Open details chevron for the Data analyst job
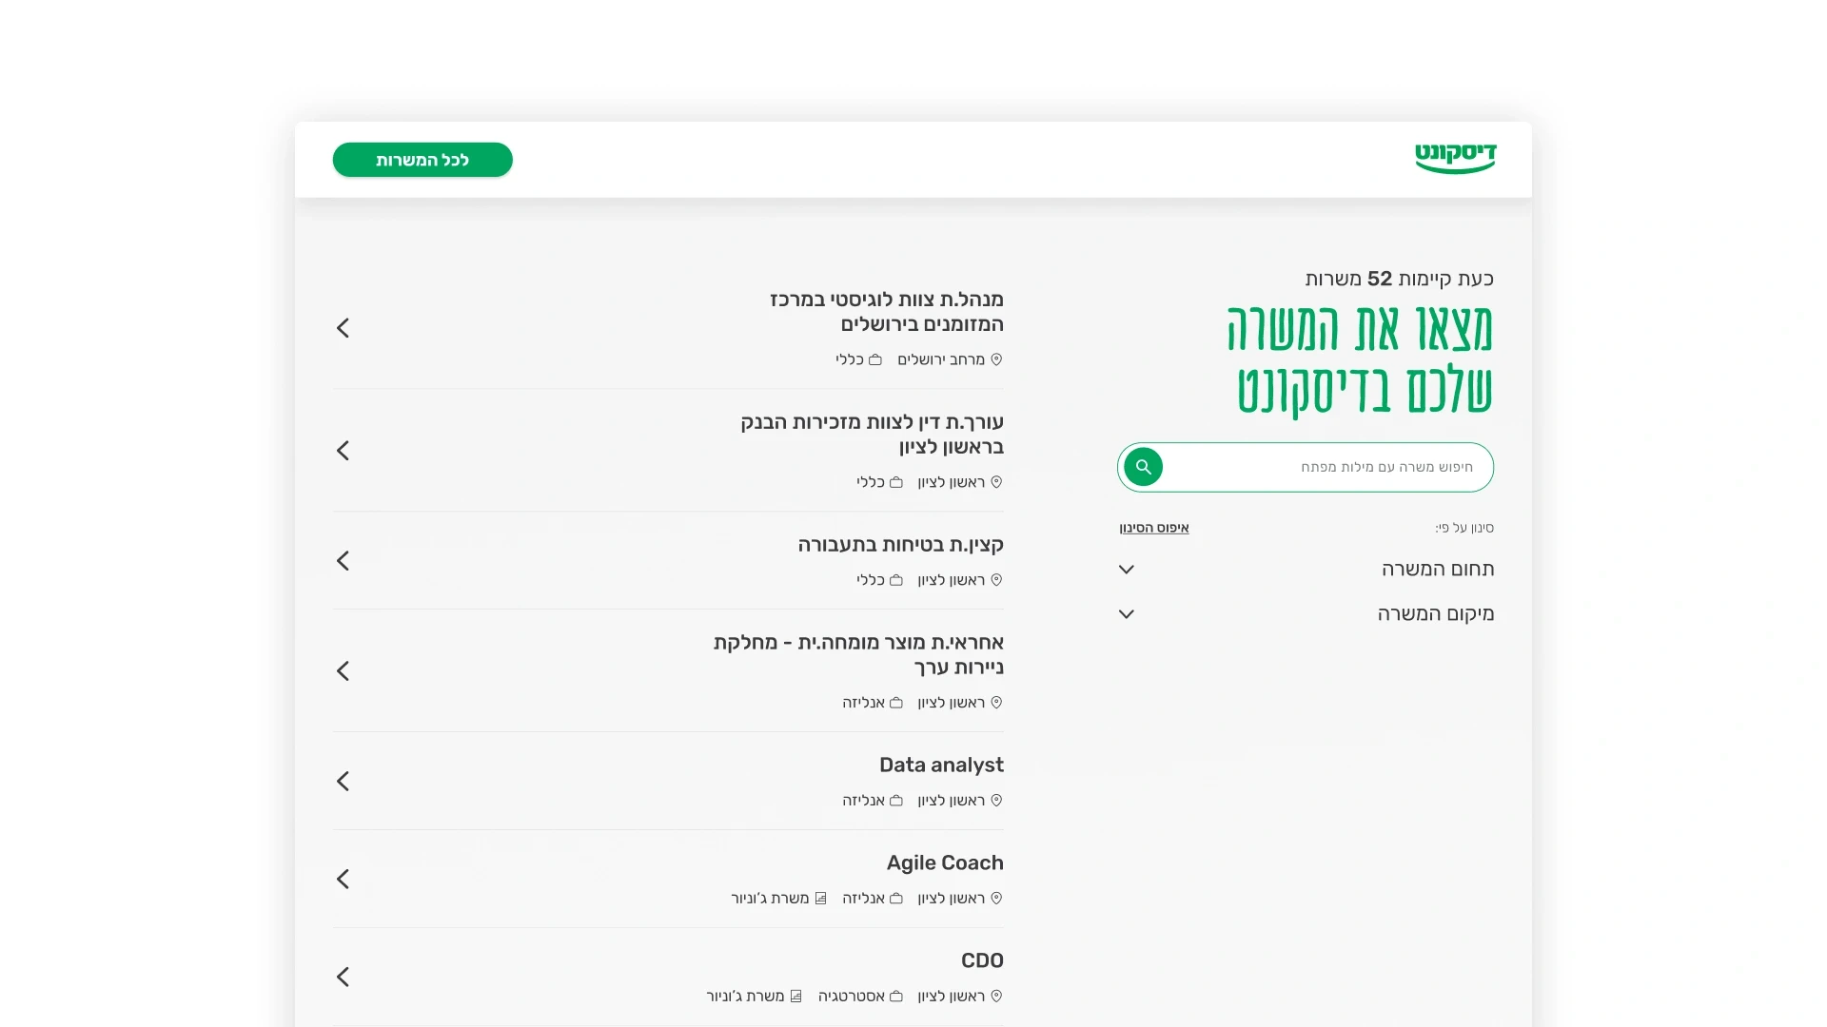 click(x=343, y=781)
